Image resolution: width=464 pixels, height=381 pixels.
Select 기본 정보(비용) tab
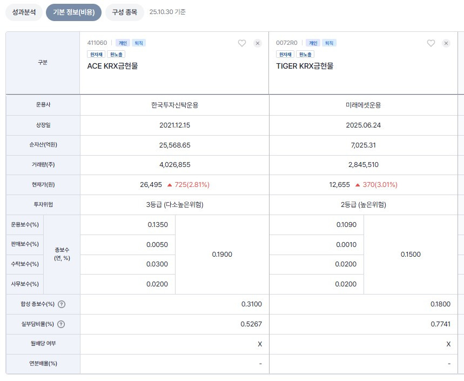pos(73,12)
